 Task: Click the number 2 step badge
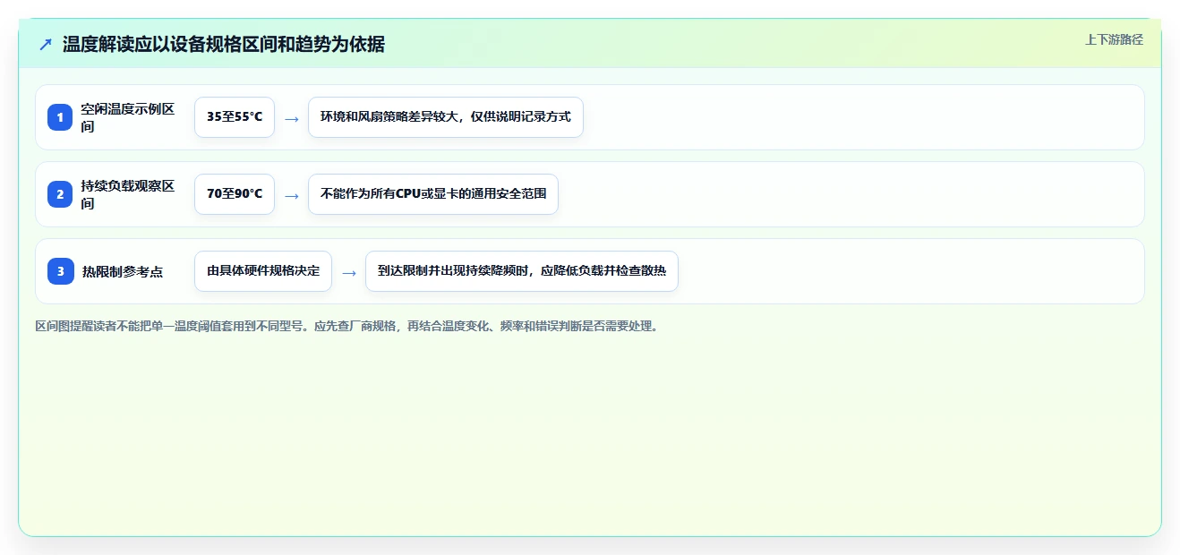coord(60,194)
